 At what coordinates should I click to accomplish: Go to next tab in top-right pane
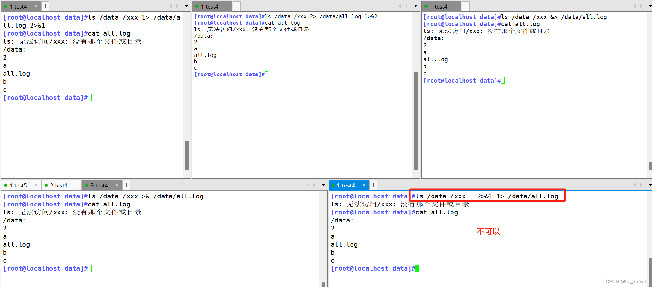(641, 6)
